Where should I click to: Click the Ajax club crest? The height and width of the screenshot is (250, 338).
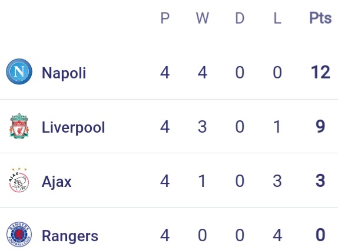coord(19,180)
